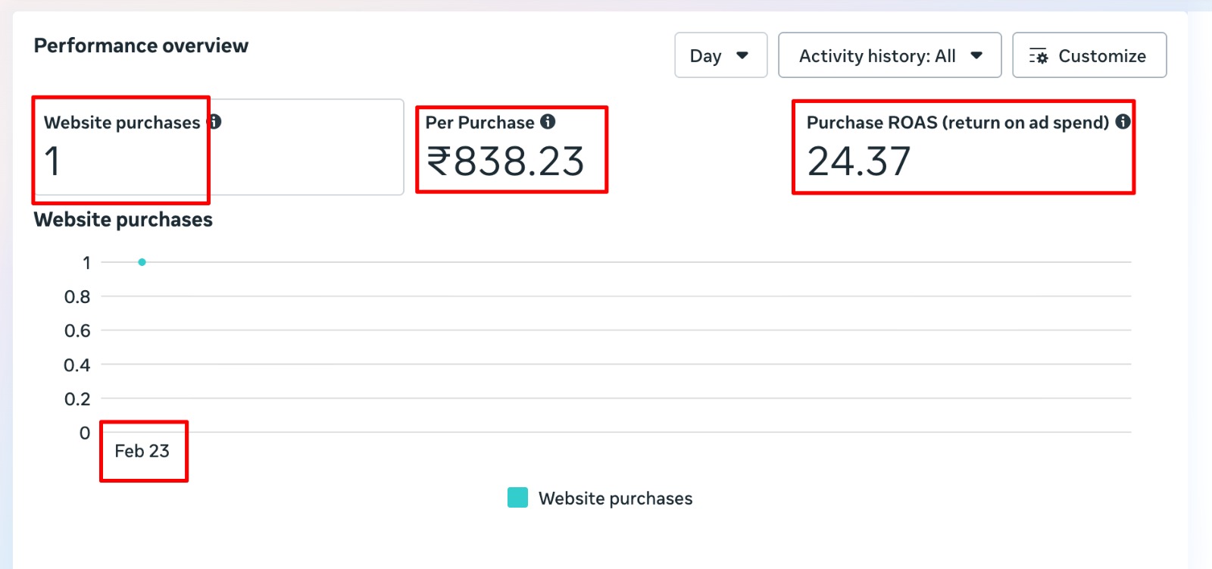This screenshot has width=1212, height=569.
Task: Click the Performance overview heading
Action: (x=141, y=46)
